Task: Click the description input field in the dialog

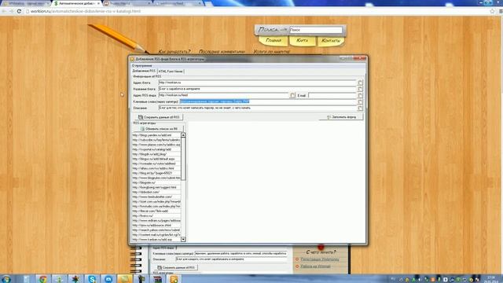Action: coord(257,108)
